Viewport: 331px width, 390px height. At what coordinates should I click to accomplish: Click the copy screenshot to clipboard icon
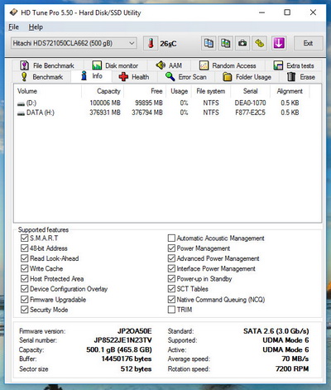pos(226,43)
